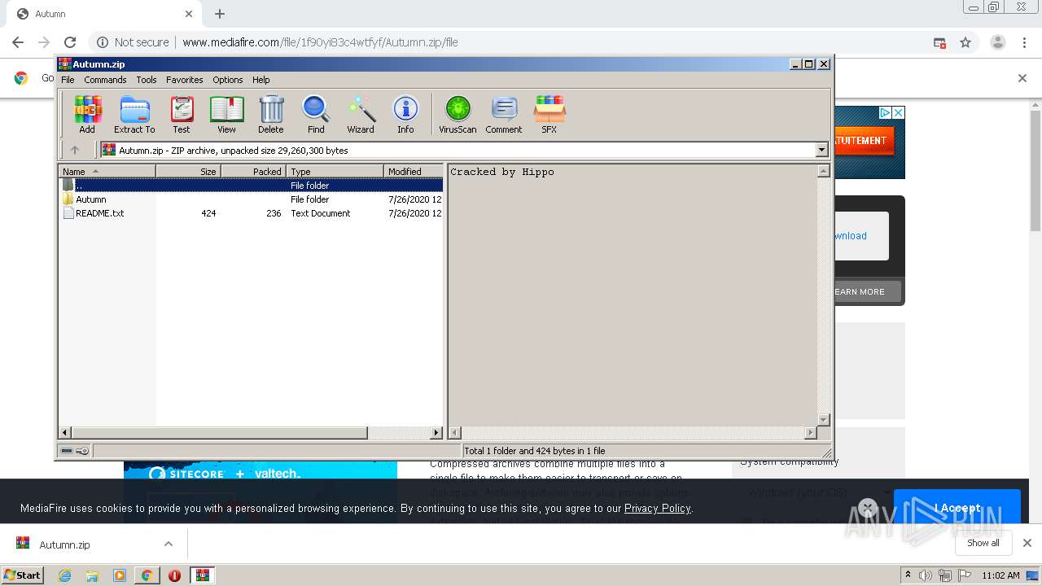Select the parent folder '..' row
The height and width of the screenshot is (586, 1042).
click(x=251, y=186)
